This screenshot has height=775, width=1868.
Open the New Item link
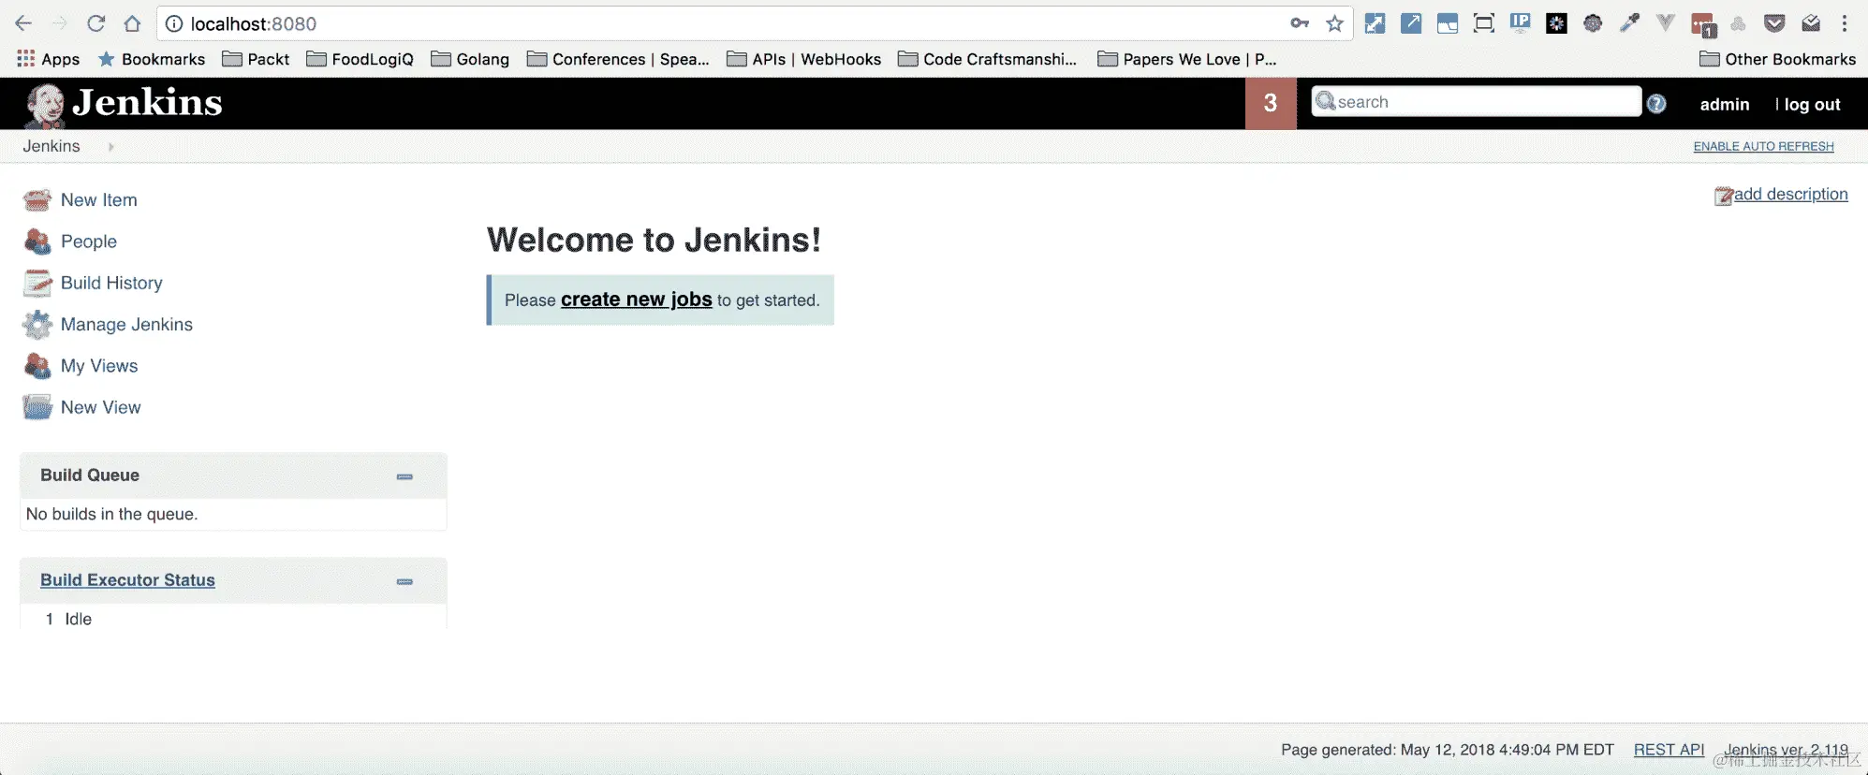point(98,199)
